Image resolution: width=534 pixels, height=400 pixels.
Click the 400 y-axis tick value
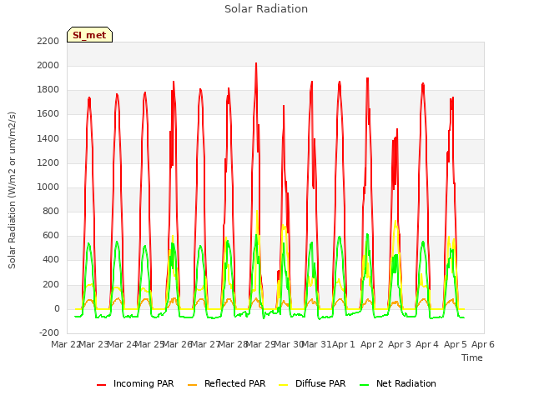[x=51, y=260]
